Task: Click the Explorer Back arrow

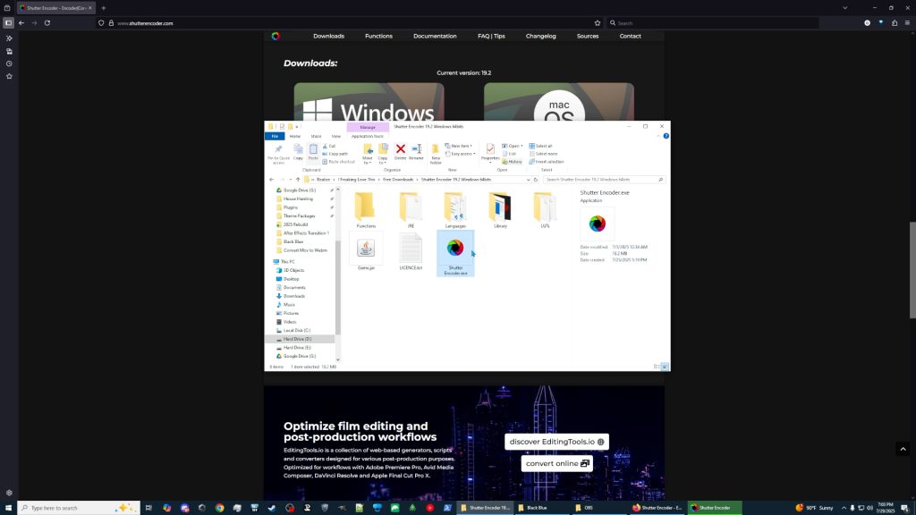Action: coord(272,179)
